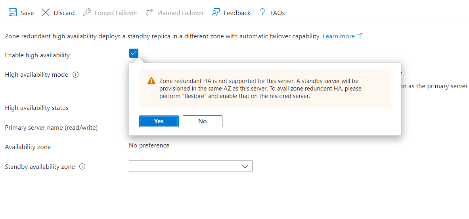Click the No preference availability zone value
The width and height of the screenshot is (469, 219).
tap(149, 145)
